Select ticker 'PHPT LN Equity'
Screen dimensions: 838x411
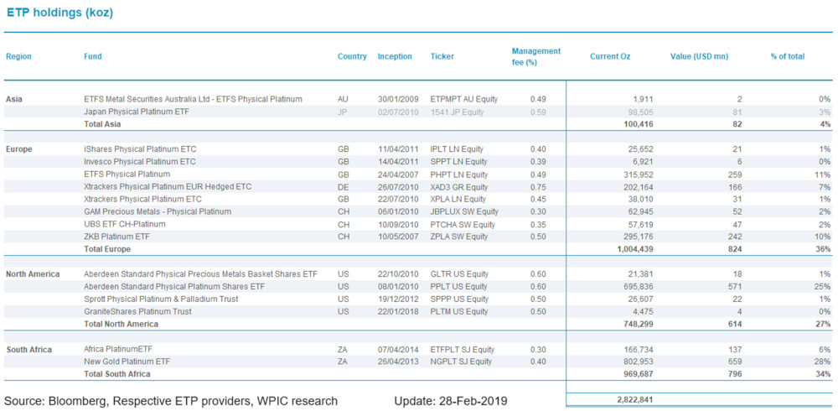459,174
